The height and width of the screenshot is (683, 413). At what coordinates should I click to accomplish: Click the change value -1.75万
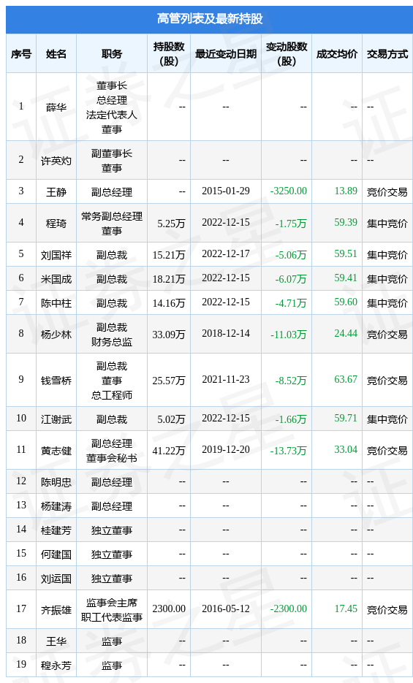tap(291, 224)
